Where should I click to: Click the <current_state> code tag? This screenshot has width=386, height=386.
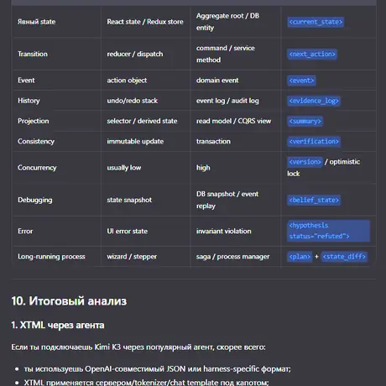316,22
